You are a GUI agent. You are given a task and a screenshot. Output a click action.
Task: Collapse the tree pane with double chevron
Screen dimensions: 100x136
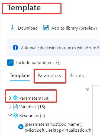tap(87, 89)
